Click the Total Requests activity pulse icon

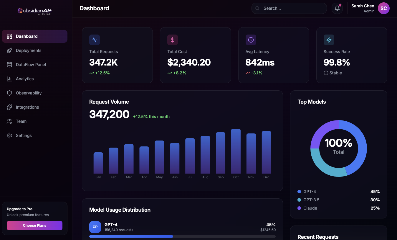click(95, 40)
